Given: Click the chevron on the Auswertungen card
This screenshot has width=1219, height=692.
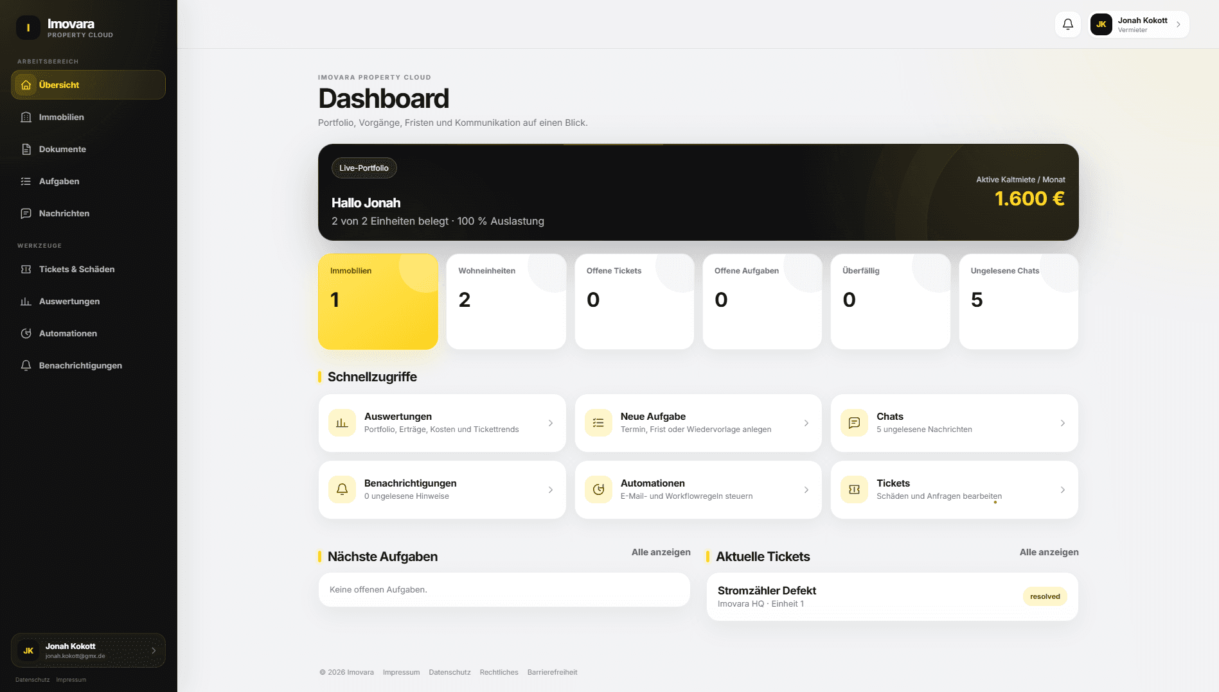Looking at the screenshot, I should (x=551, y=423).
